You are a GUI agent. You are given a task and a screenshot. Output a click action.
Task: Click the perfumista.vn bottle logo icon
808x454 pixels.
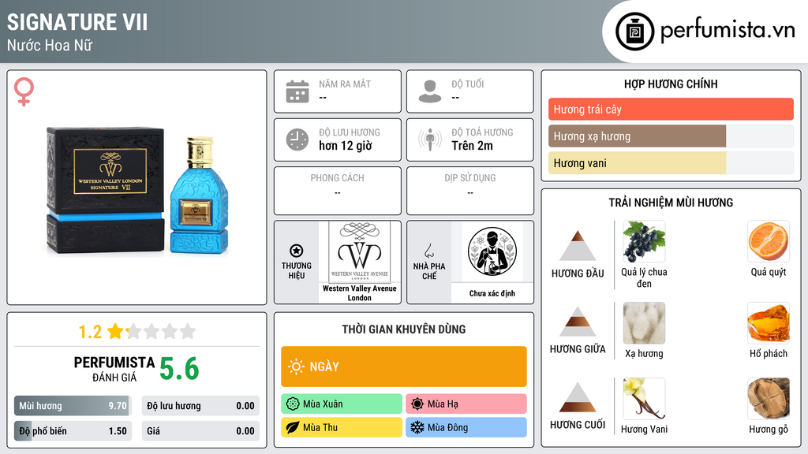coord(635,32)
